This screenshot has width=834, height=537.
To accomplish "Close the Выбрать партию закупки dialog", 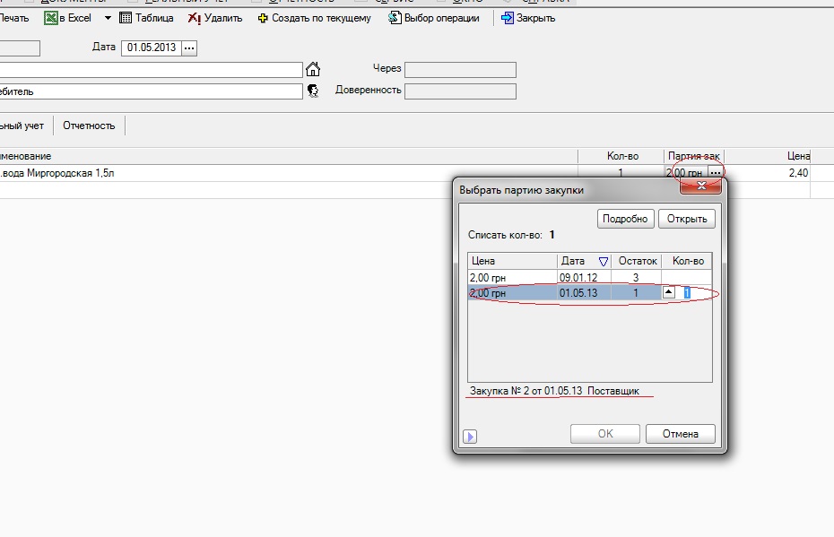I will [x=701, y=186].
